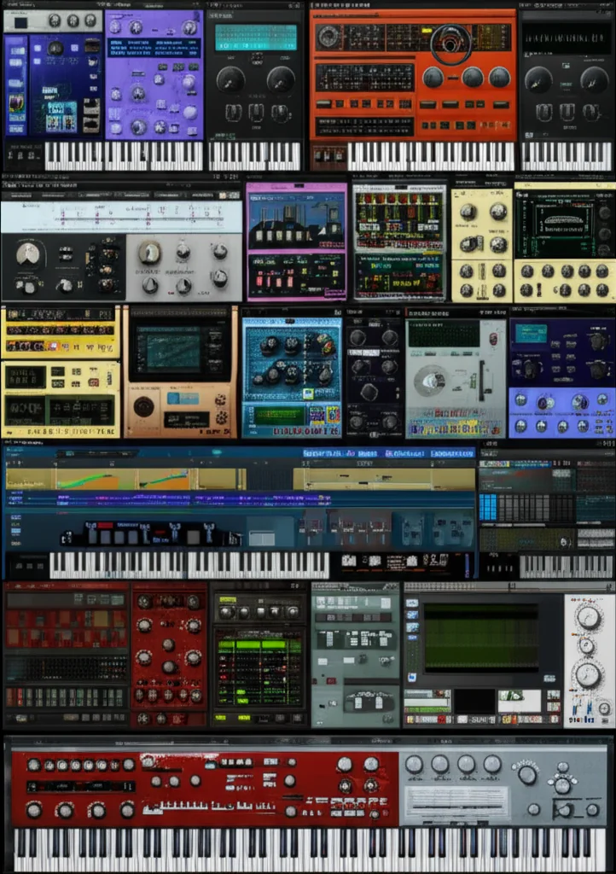Click the piano keyboard under the orange synth
The image size is (616, 874).
coord(431,156)
